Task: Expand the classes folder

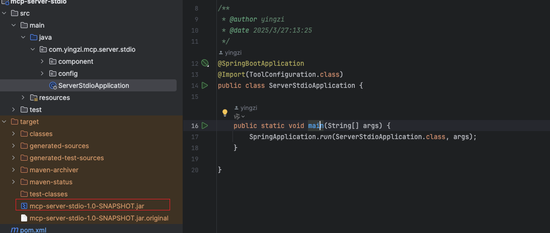Action: click(14, 134)
